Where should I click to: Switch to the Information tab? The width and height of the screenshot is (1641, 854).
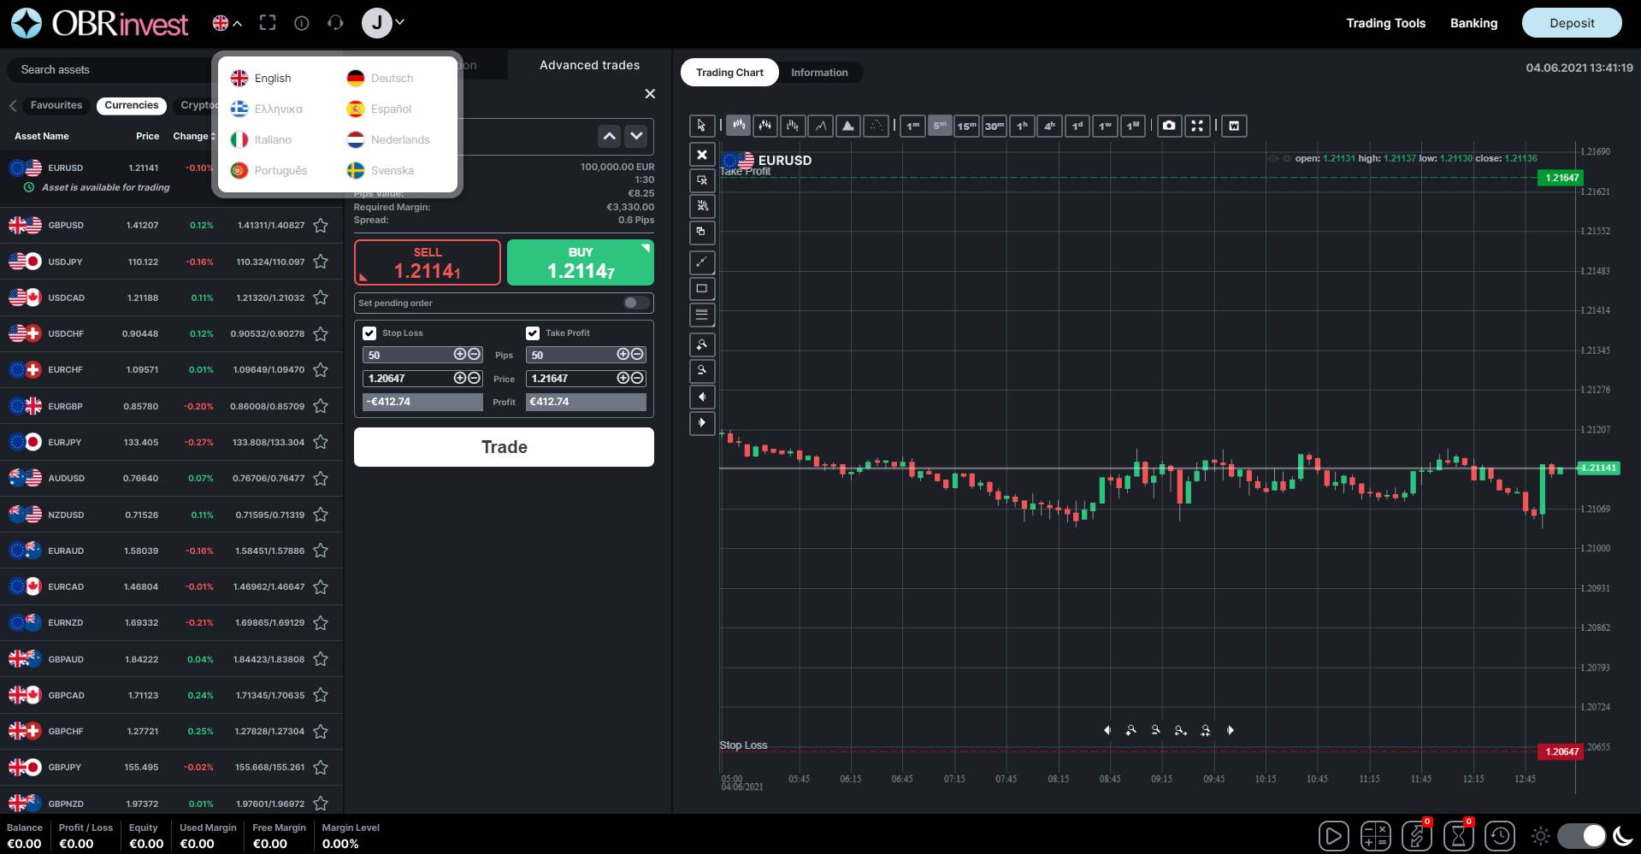[x=819, y=72]
